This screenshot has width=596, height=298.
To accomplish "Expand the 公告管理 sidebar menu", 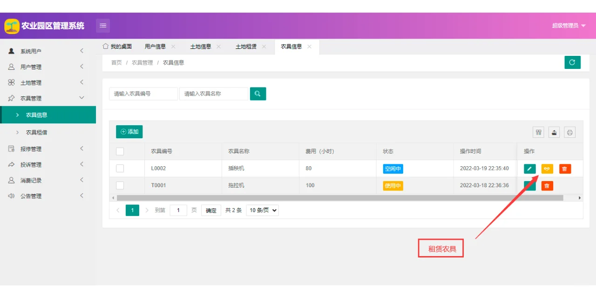I will pyautogui.click(x=48, y=196).
